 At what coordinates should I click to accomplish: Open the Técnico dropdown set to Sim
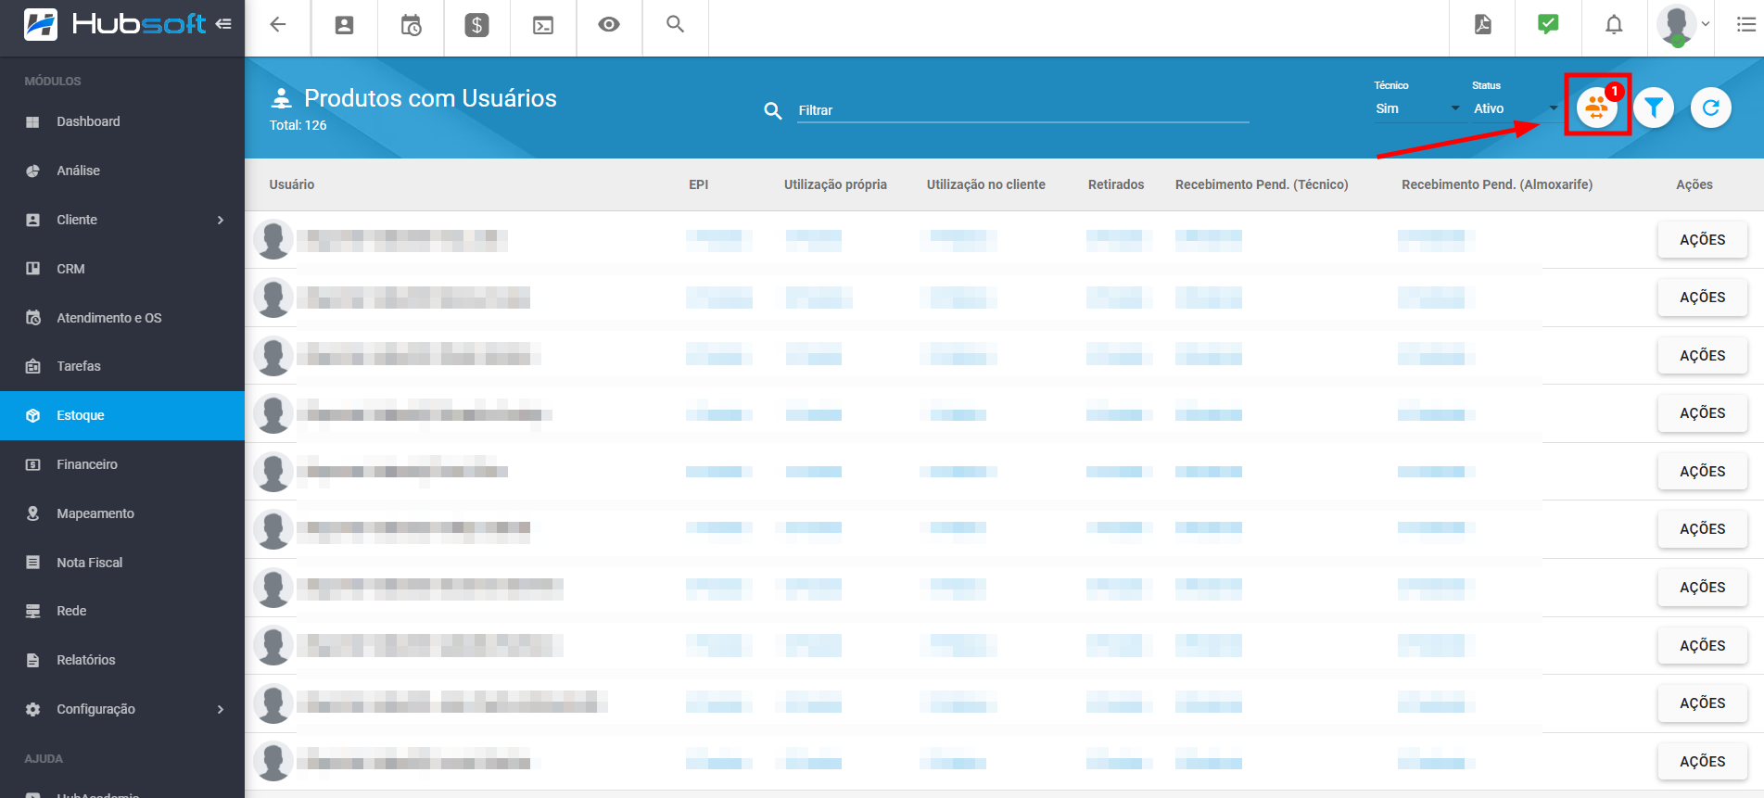pyautogui.click(x=1417, y=108)
